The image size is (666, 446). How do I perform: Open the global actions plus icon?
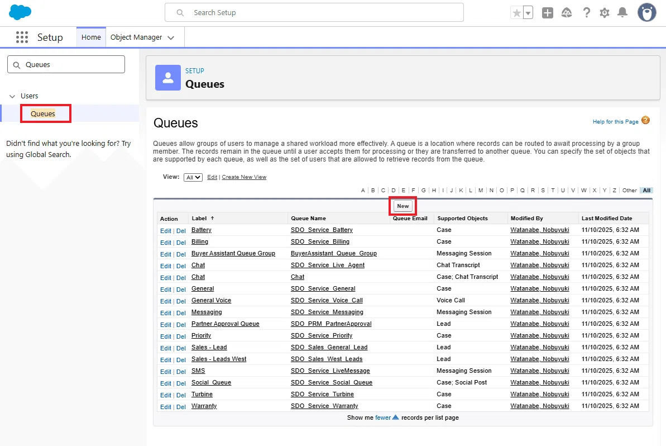[x=548, y=13]
